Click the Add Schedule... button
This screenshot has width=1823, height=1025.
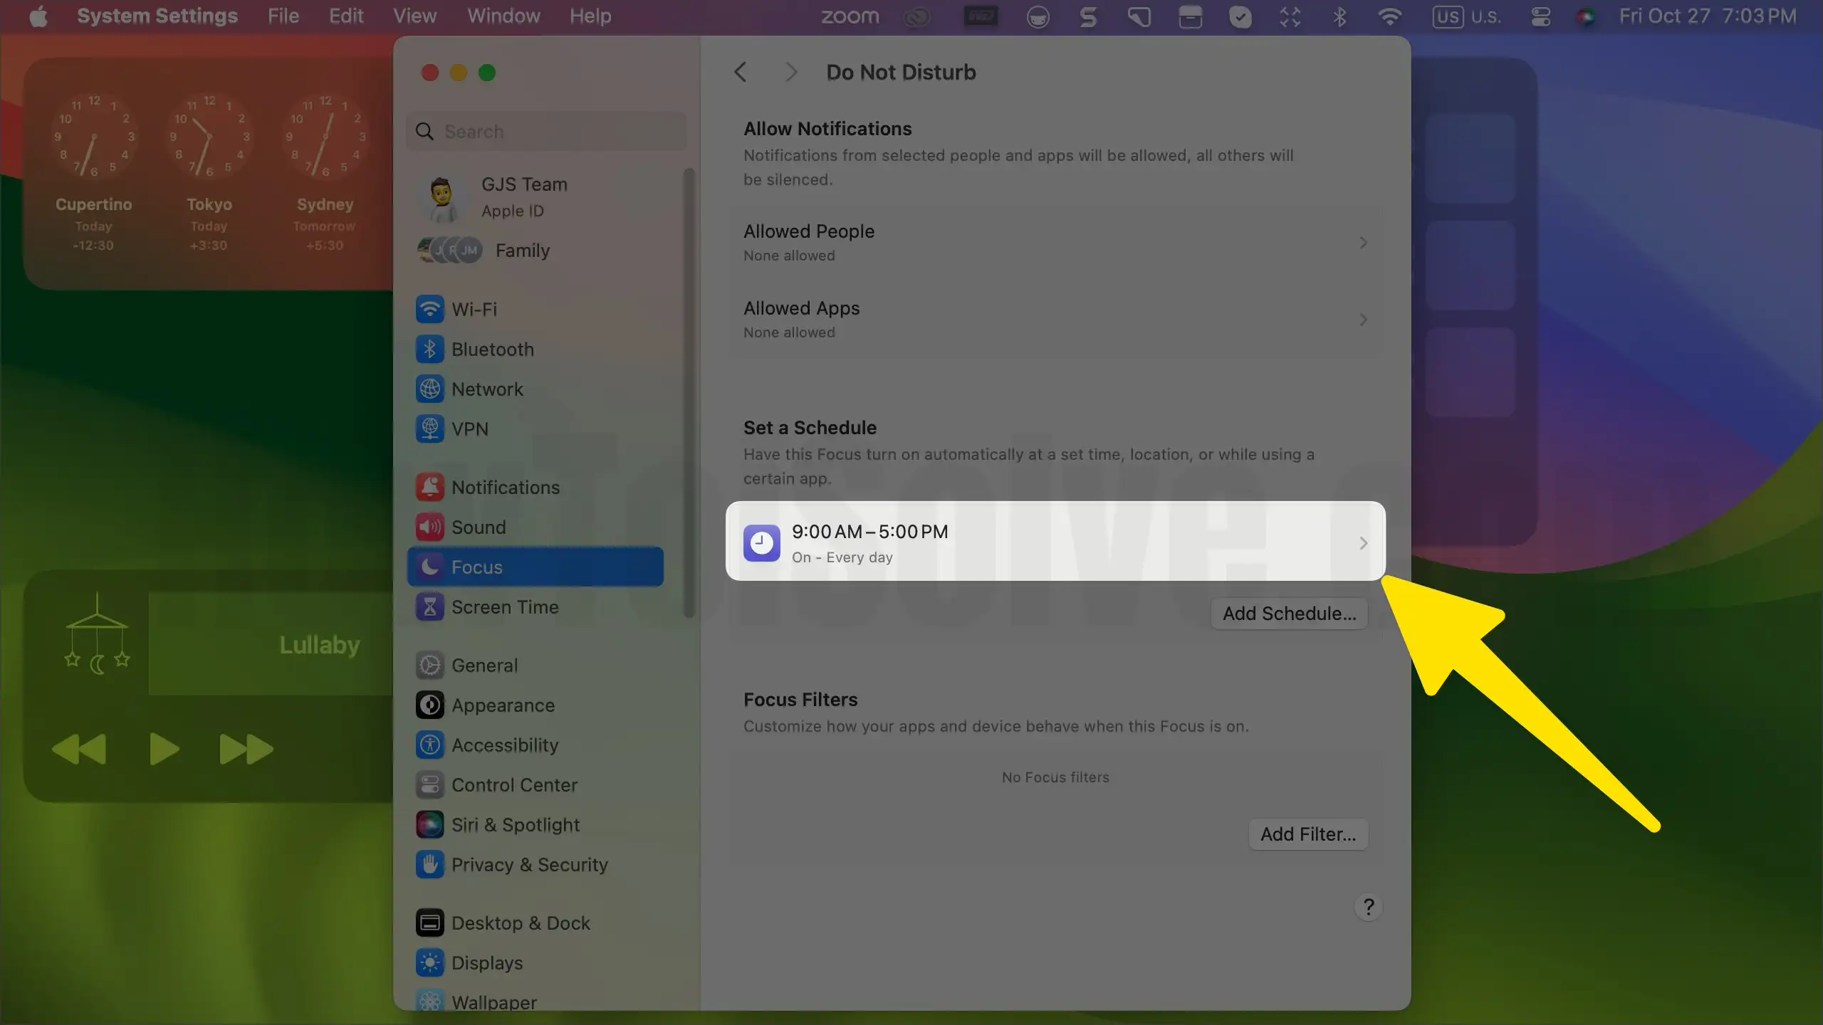point(1290,614)
